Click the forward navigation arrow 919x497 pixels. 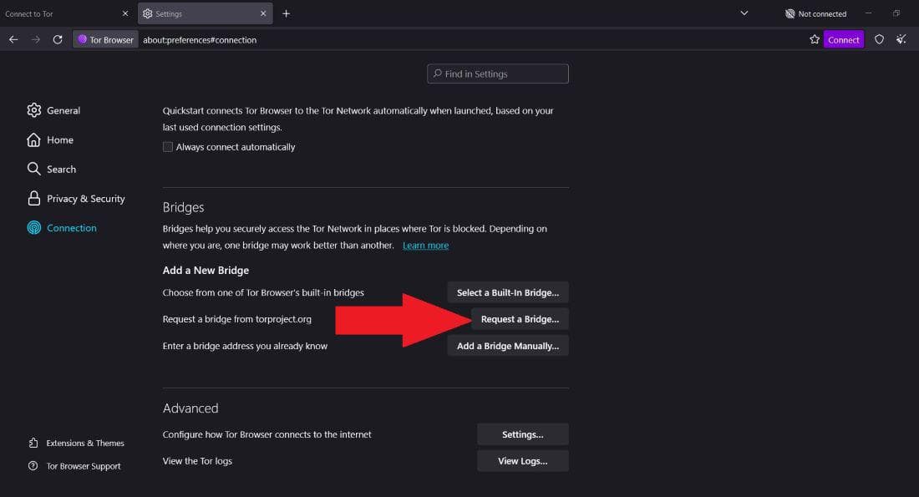tap(36, 39)
